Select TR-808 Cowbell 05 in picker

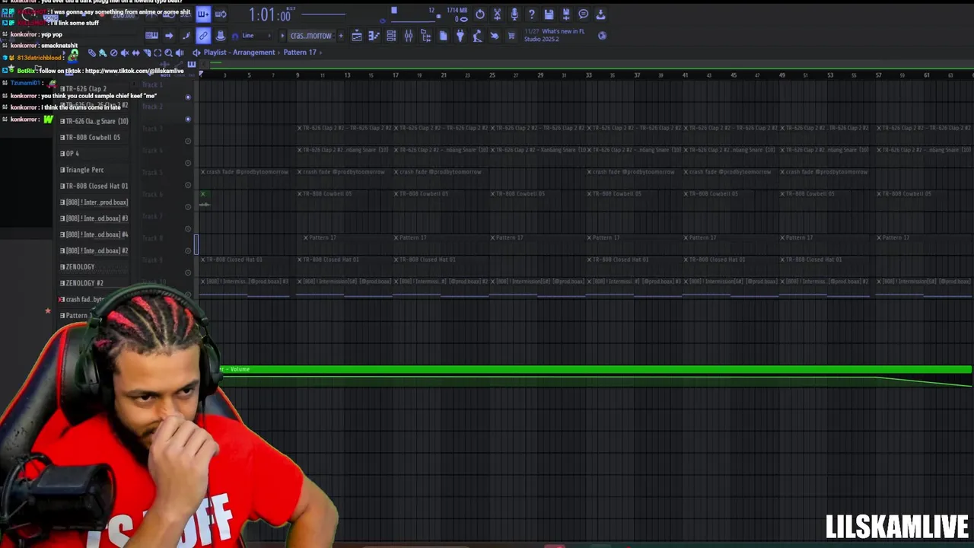point(93,137)
